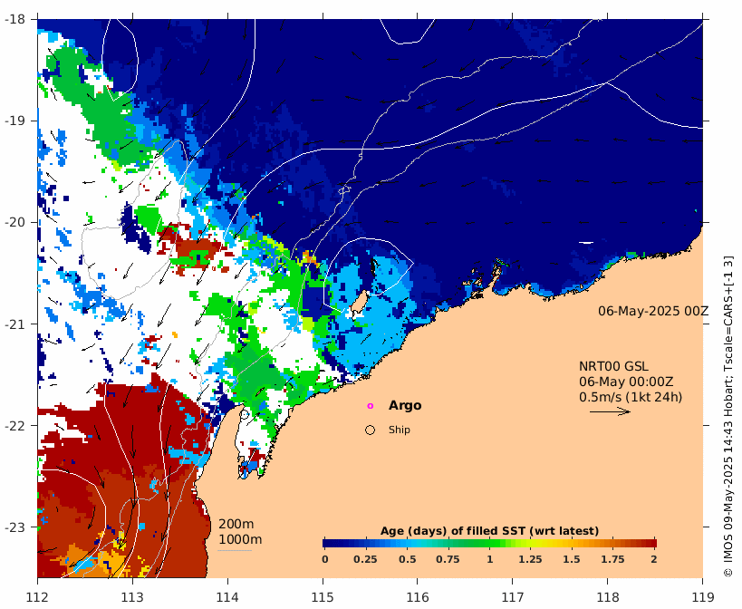742x609 pixels.
Task: Click the dark blue end of the colorbar
Action: (327, 543)
